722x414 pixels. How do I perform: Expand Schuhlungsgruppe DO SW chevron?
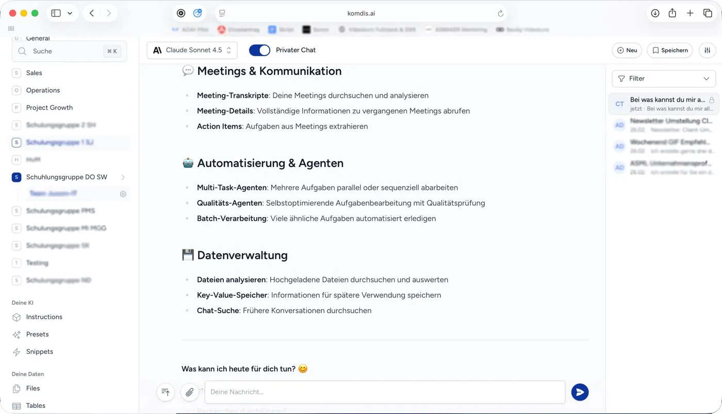coord(123,177)
